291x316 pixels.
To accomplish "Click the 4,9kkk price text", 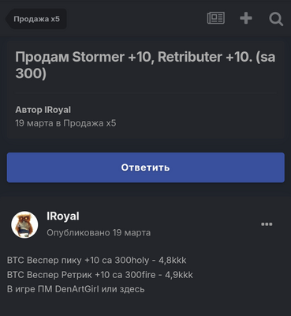I will (179, 275).
